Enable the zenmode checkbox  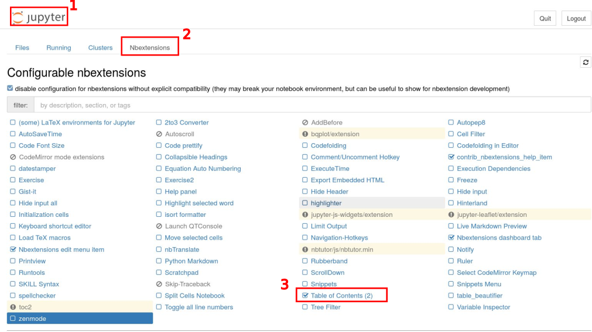pyautogui.click(x=13, y=319)
